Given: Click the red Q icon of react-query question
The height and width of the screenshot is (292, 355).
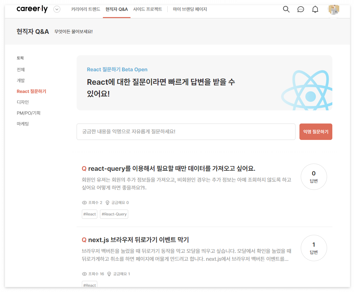Looking at the screenshot, I should click(x=84, y=168).
